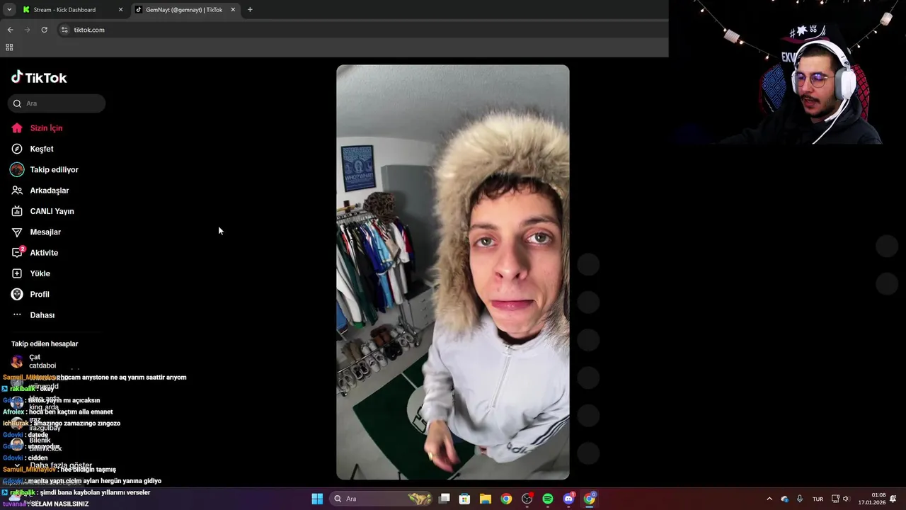This screenshot has width=906, height=510.
Task: Open active Chrome icon with profile badge
Action: pyautogui.click(x=590, y=499)
